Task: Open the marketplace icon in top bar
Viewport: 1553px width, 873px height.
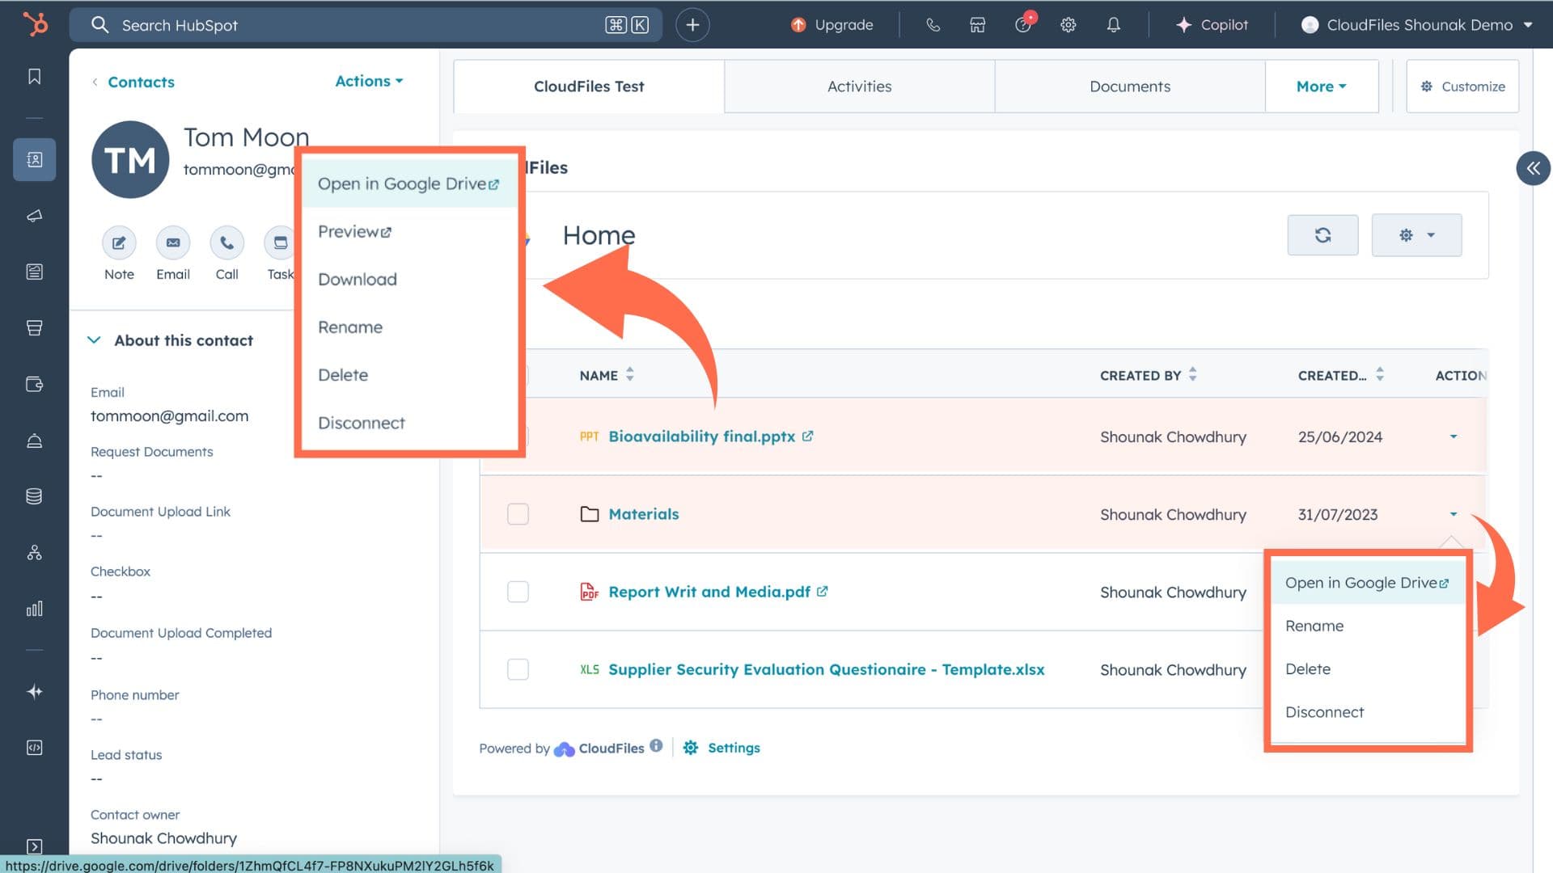Action: (977, 25)
